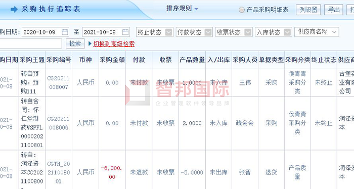The height and width of the screenshot is (189, 354).
Task: Click the 采购主题 column header
Action: coord(32,60)
